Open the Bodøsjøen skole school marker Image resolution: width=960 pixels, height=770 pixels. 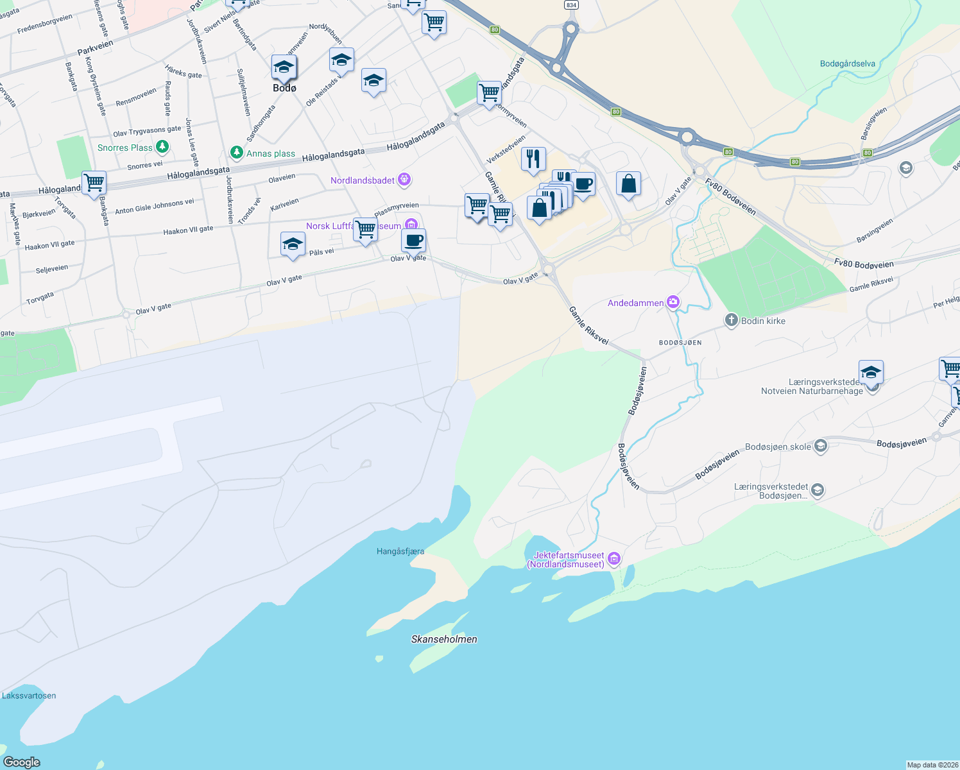tap(821, 447)
